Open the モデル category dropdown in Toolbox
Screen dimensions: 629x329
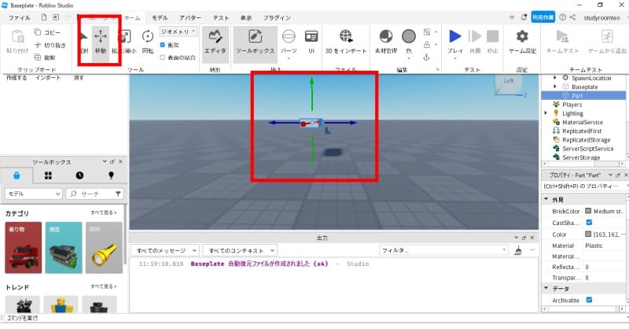coord(34,194)
